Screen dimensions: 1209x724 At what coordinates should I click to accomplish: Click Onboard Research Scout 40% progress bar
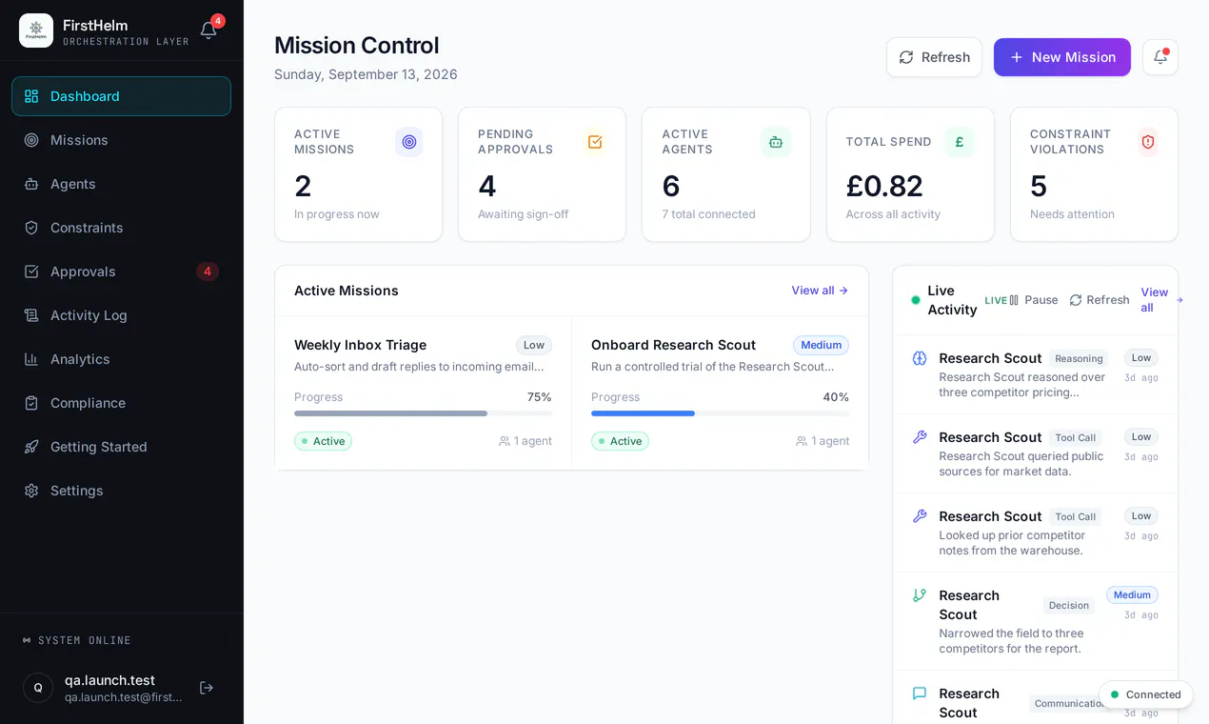click(x=720, y=413)
